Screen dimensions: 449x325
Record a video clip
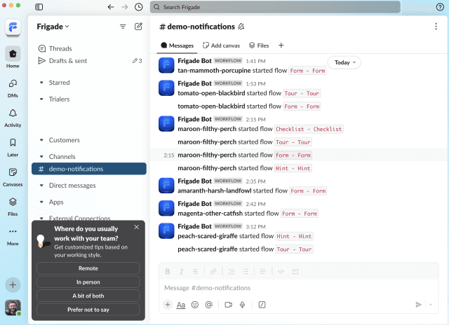[x=229, y=305]
